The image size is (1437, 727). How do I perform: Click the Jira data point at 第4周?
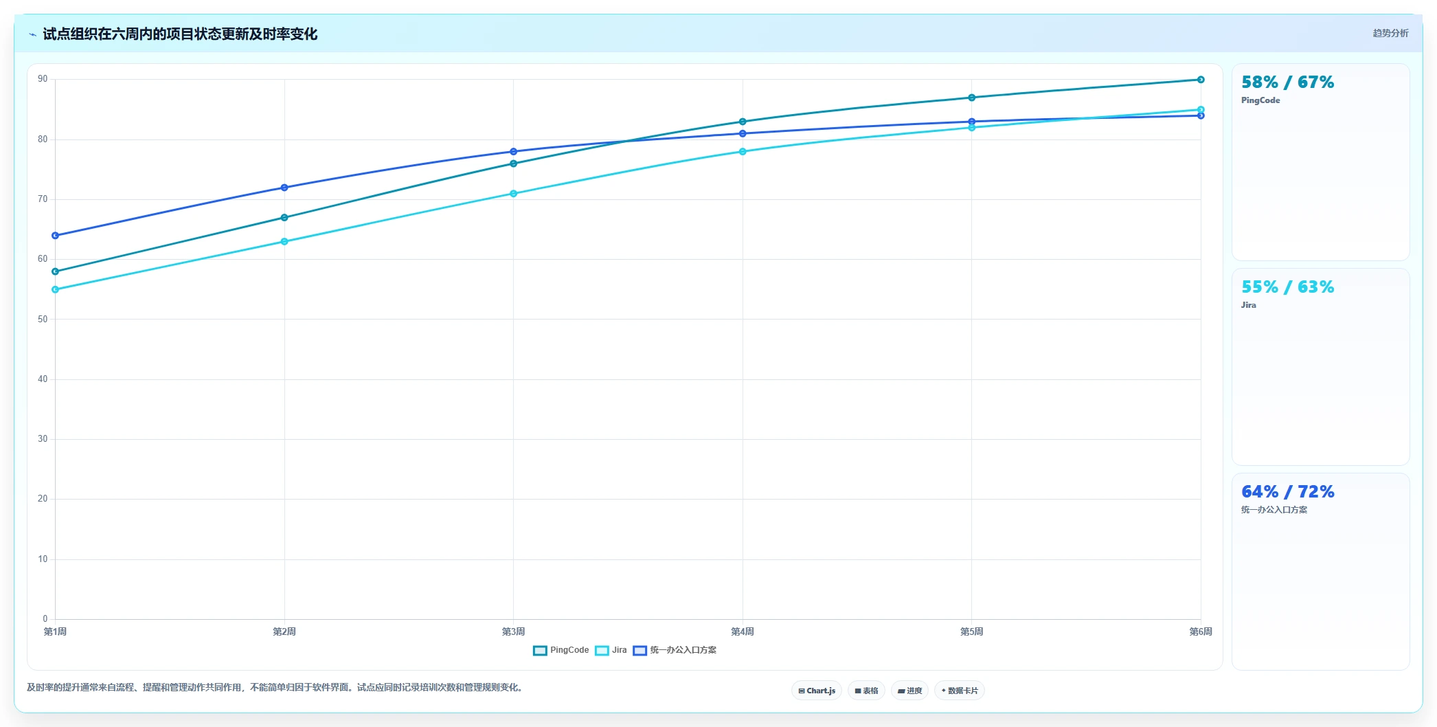point(743,152)
